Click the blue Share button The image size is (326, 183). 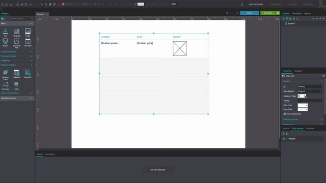(250, 13)
